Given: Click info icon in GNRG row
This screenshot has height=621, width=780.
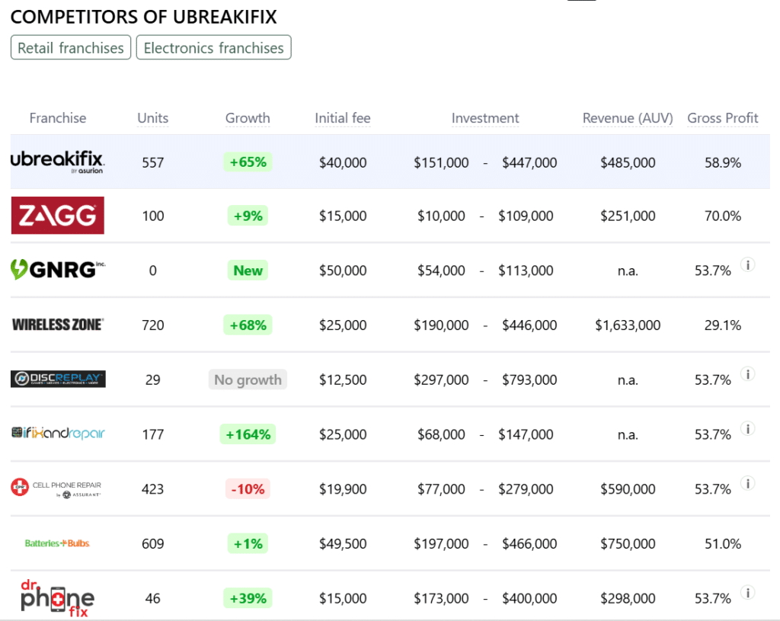Looking at the screenshot, I should pyautogui.click(x=748, y=264).
